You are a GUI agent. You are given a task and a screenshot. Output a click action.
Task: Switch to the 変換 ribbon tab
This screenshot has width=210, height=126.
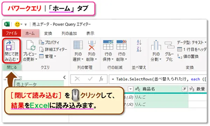(x=48, y=33)
